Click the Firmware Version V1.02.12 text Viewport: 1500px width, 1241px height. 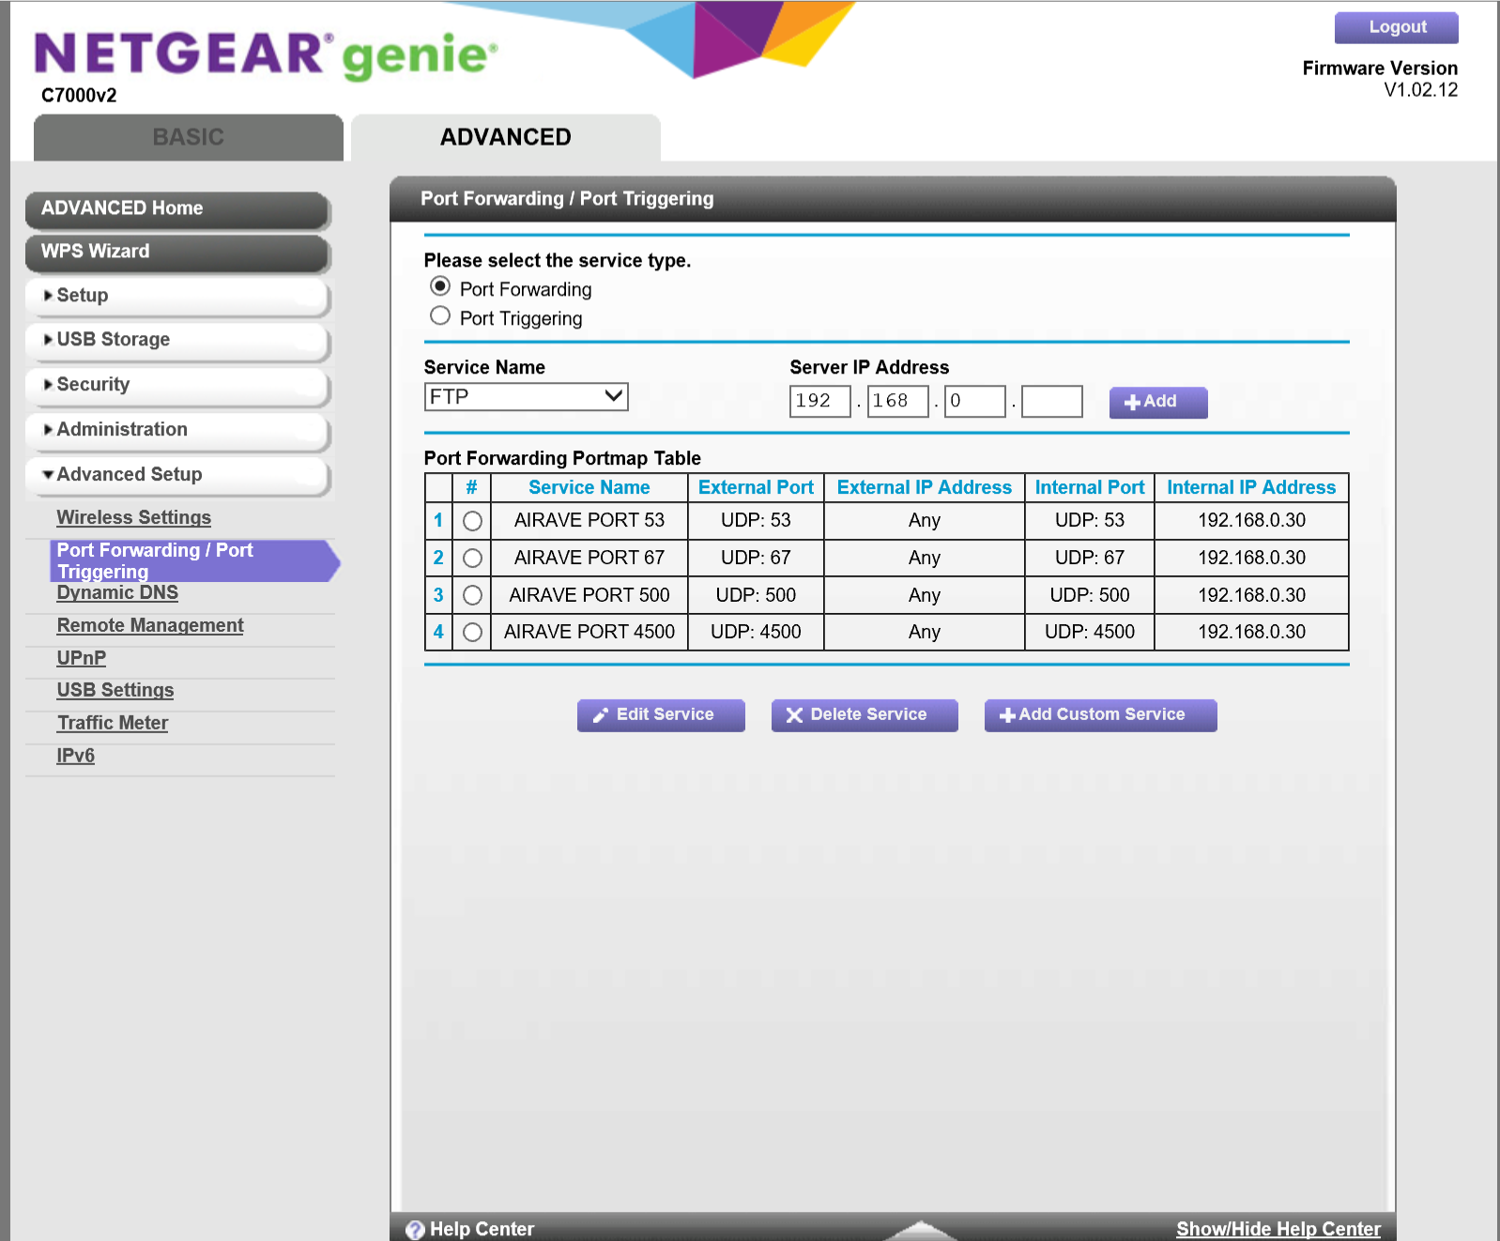[1380, 79]
